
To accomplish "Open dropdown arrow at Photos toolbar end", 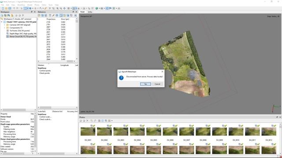I will click(112, 121).
